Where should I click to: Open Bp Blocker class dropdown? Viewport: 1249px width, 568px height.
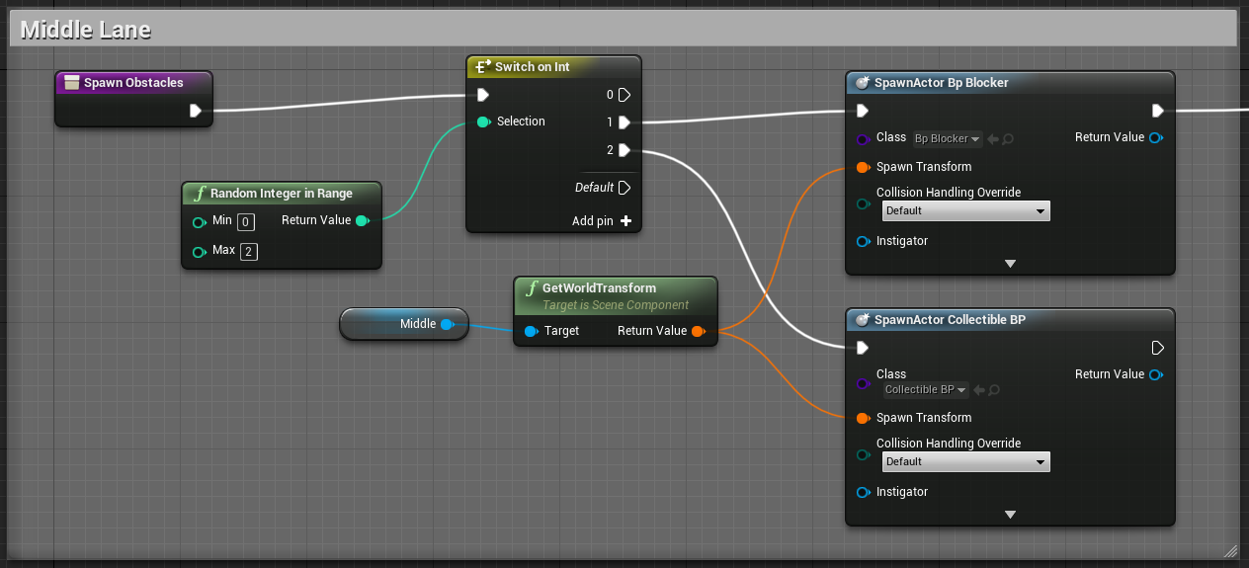[947, 139]
